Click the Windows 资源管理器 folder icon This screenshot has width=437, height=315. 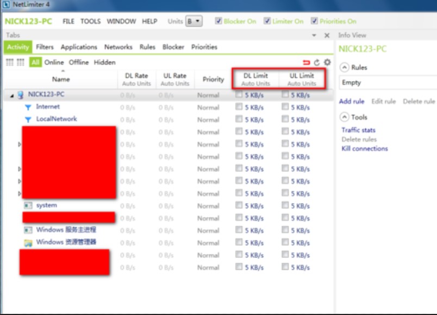coord(28,243)
